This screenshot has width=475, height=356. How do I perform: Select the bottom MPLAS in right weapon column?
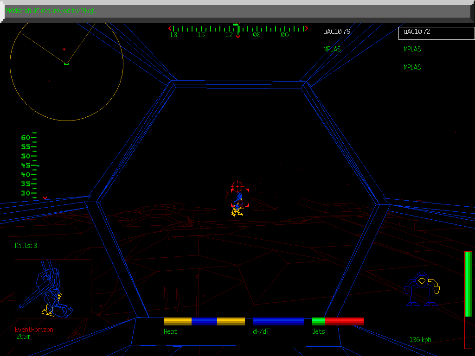pyautogui.click(x=412, y=67)
